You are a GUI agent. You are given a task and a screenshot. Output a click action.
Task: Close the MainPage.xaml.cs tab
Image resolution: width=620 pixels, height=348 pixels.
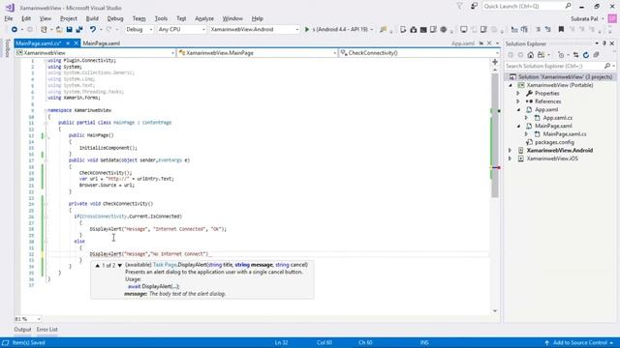[76, 43]
